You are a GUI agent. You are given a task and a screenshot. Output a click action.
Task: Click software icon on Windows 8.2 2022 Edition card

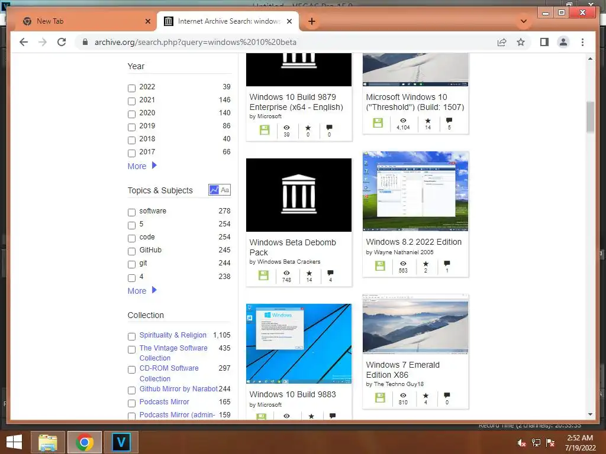tap(380, 266)
